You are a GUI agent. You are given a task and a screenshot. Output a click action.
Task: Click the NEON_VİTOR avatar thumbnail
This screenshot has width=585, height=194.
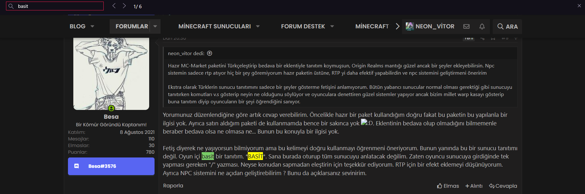(x=410, y=26)
